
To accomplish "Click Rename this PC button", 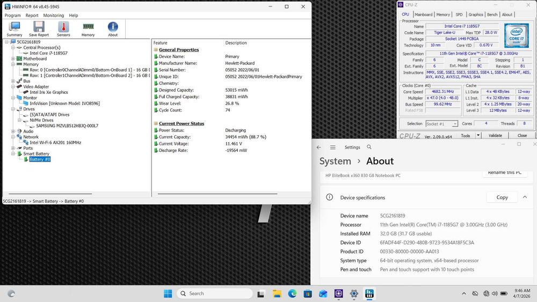I will click(504, 172).
